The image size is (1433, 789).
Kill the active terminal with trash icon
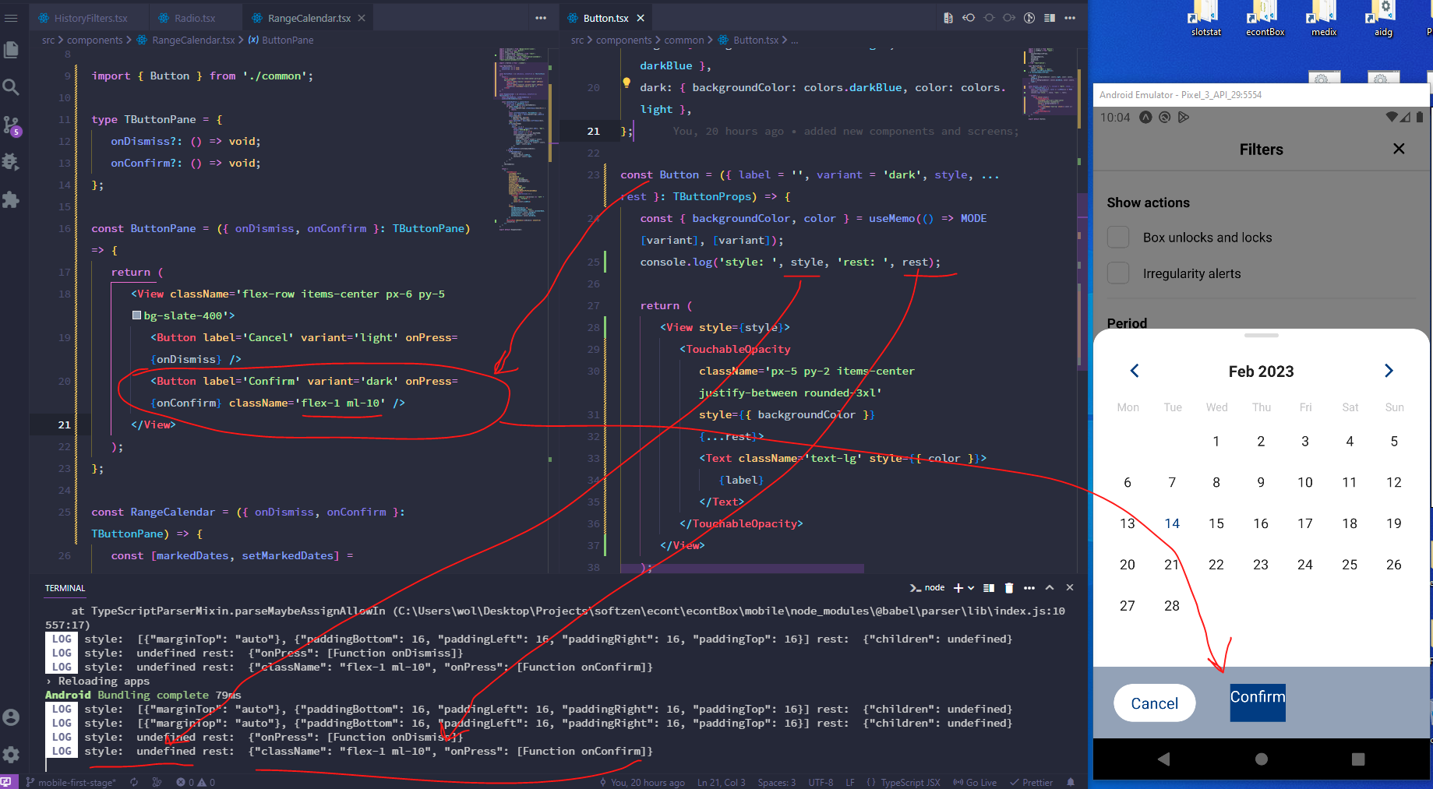pos(1009,587)
